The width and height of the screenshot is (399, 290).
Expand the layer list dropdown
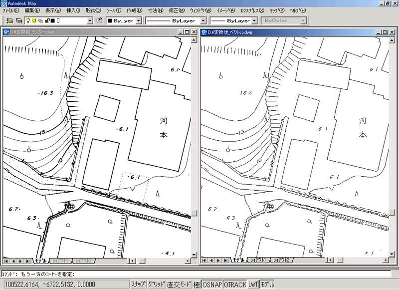(x=90, y=21)
